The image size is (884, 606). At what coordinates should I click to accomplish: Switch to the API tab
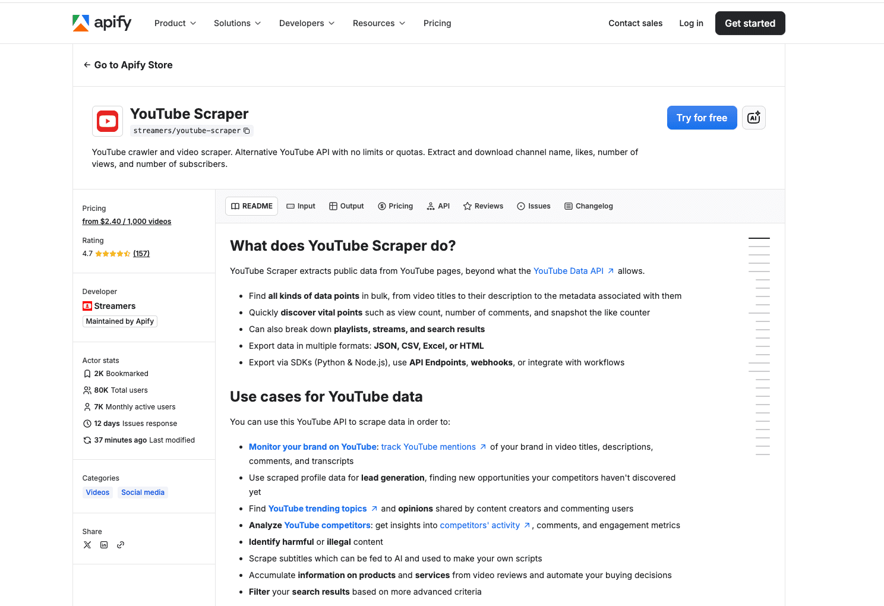438,206
